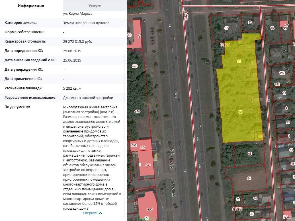
Task: Select parcel labeled 37 on the map
Action: (x=226, y=28)
